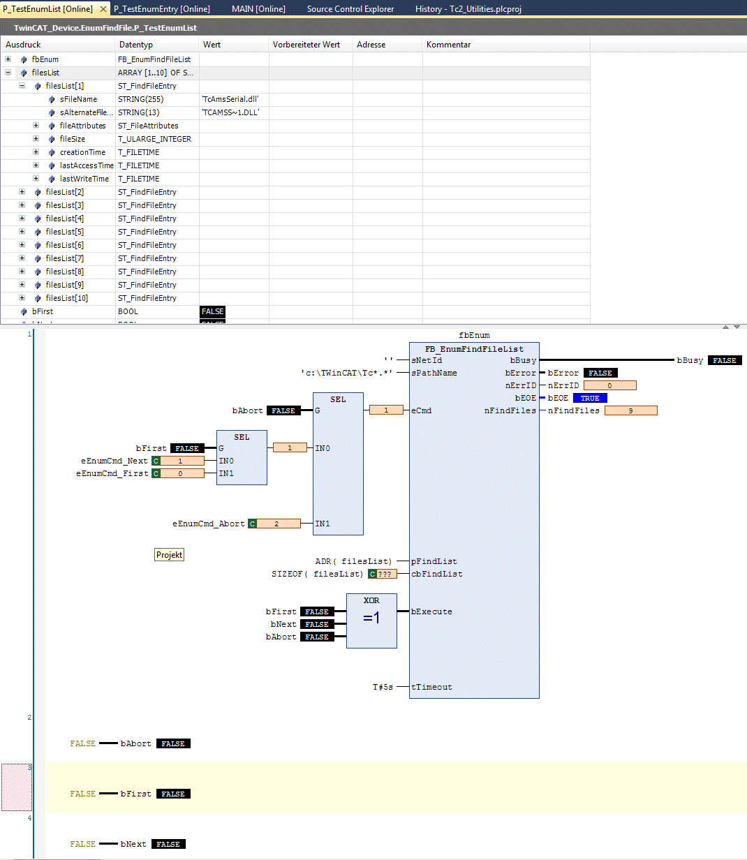Expand the lastWriteTime node

tap(36, 179)
